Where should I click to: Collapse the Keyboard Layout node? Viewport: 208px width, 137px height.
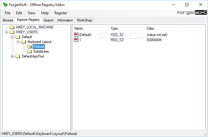[x=18, y=42]
